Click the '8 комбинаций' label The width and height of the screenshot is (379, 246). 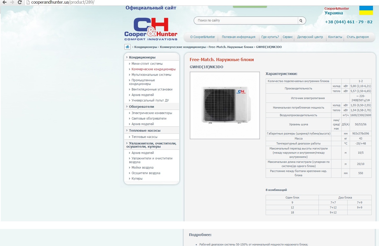[x=276, y=190]
